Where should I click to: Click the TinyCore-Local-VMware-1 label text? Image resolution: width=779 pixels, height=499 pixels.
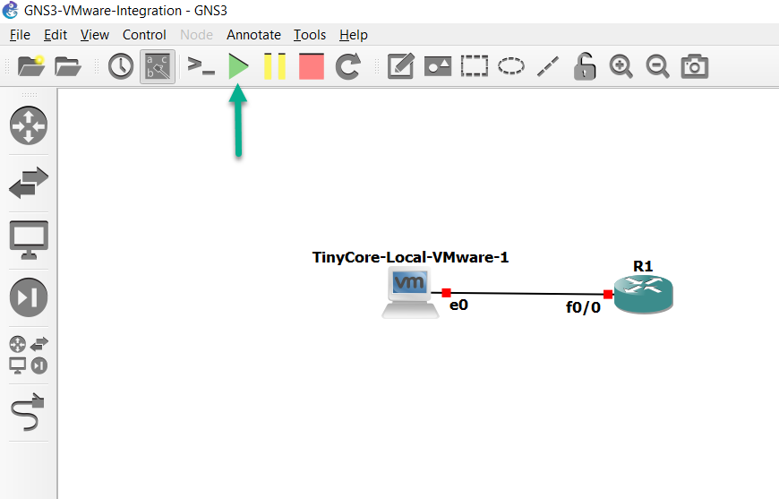point(410,257)
